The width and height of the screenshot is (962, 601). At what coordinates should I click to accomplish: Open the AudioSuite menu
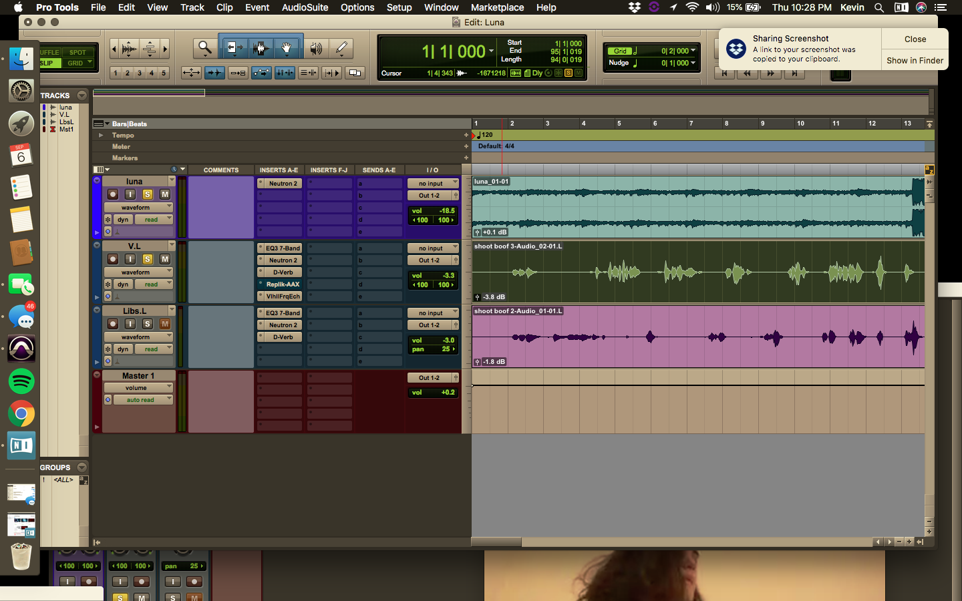(x=305, y=7)
